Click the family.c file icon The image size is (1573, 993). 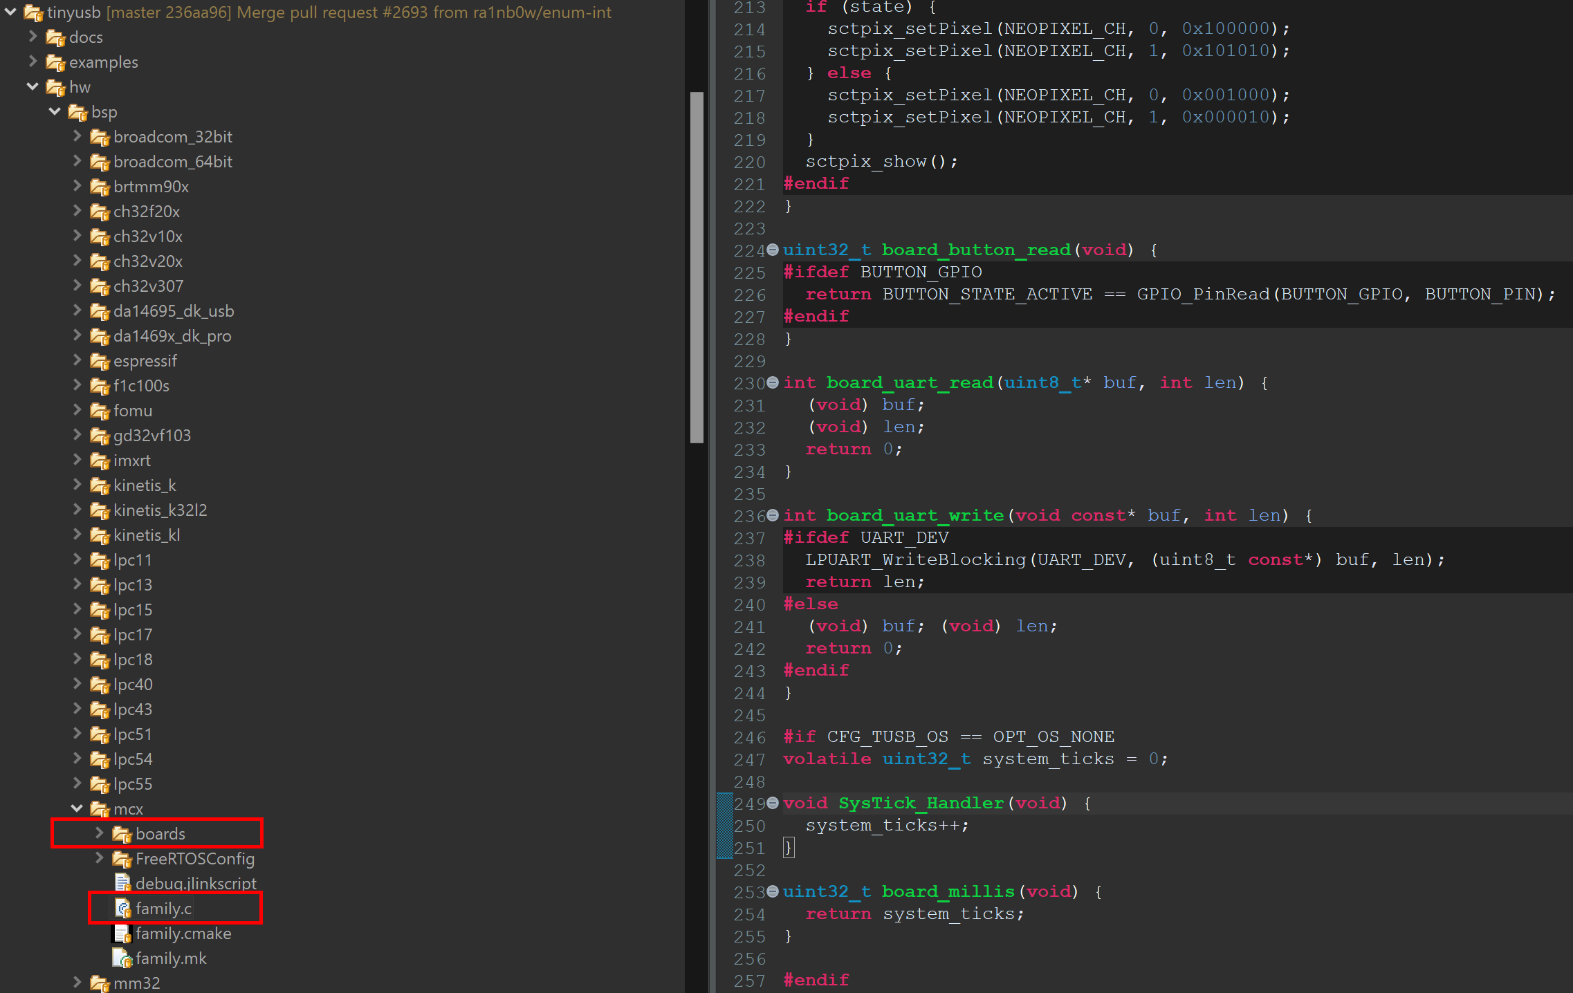(122, 908)
